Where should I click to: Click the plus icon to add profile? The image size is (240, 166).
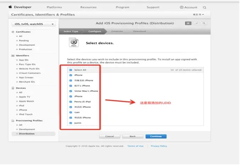pyautogui.click(x=188, y=23)
